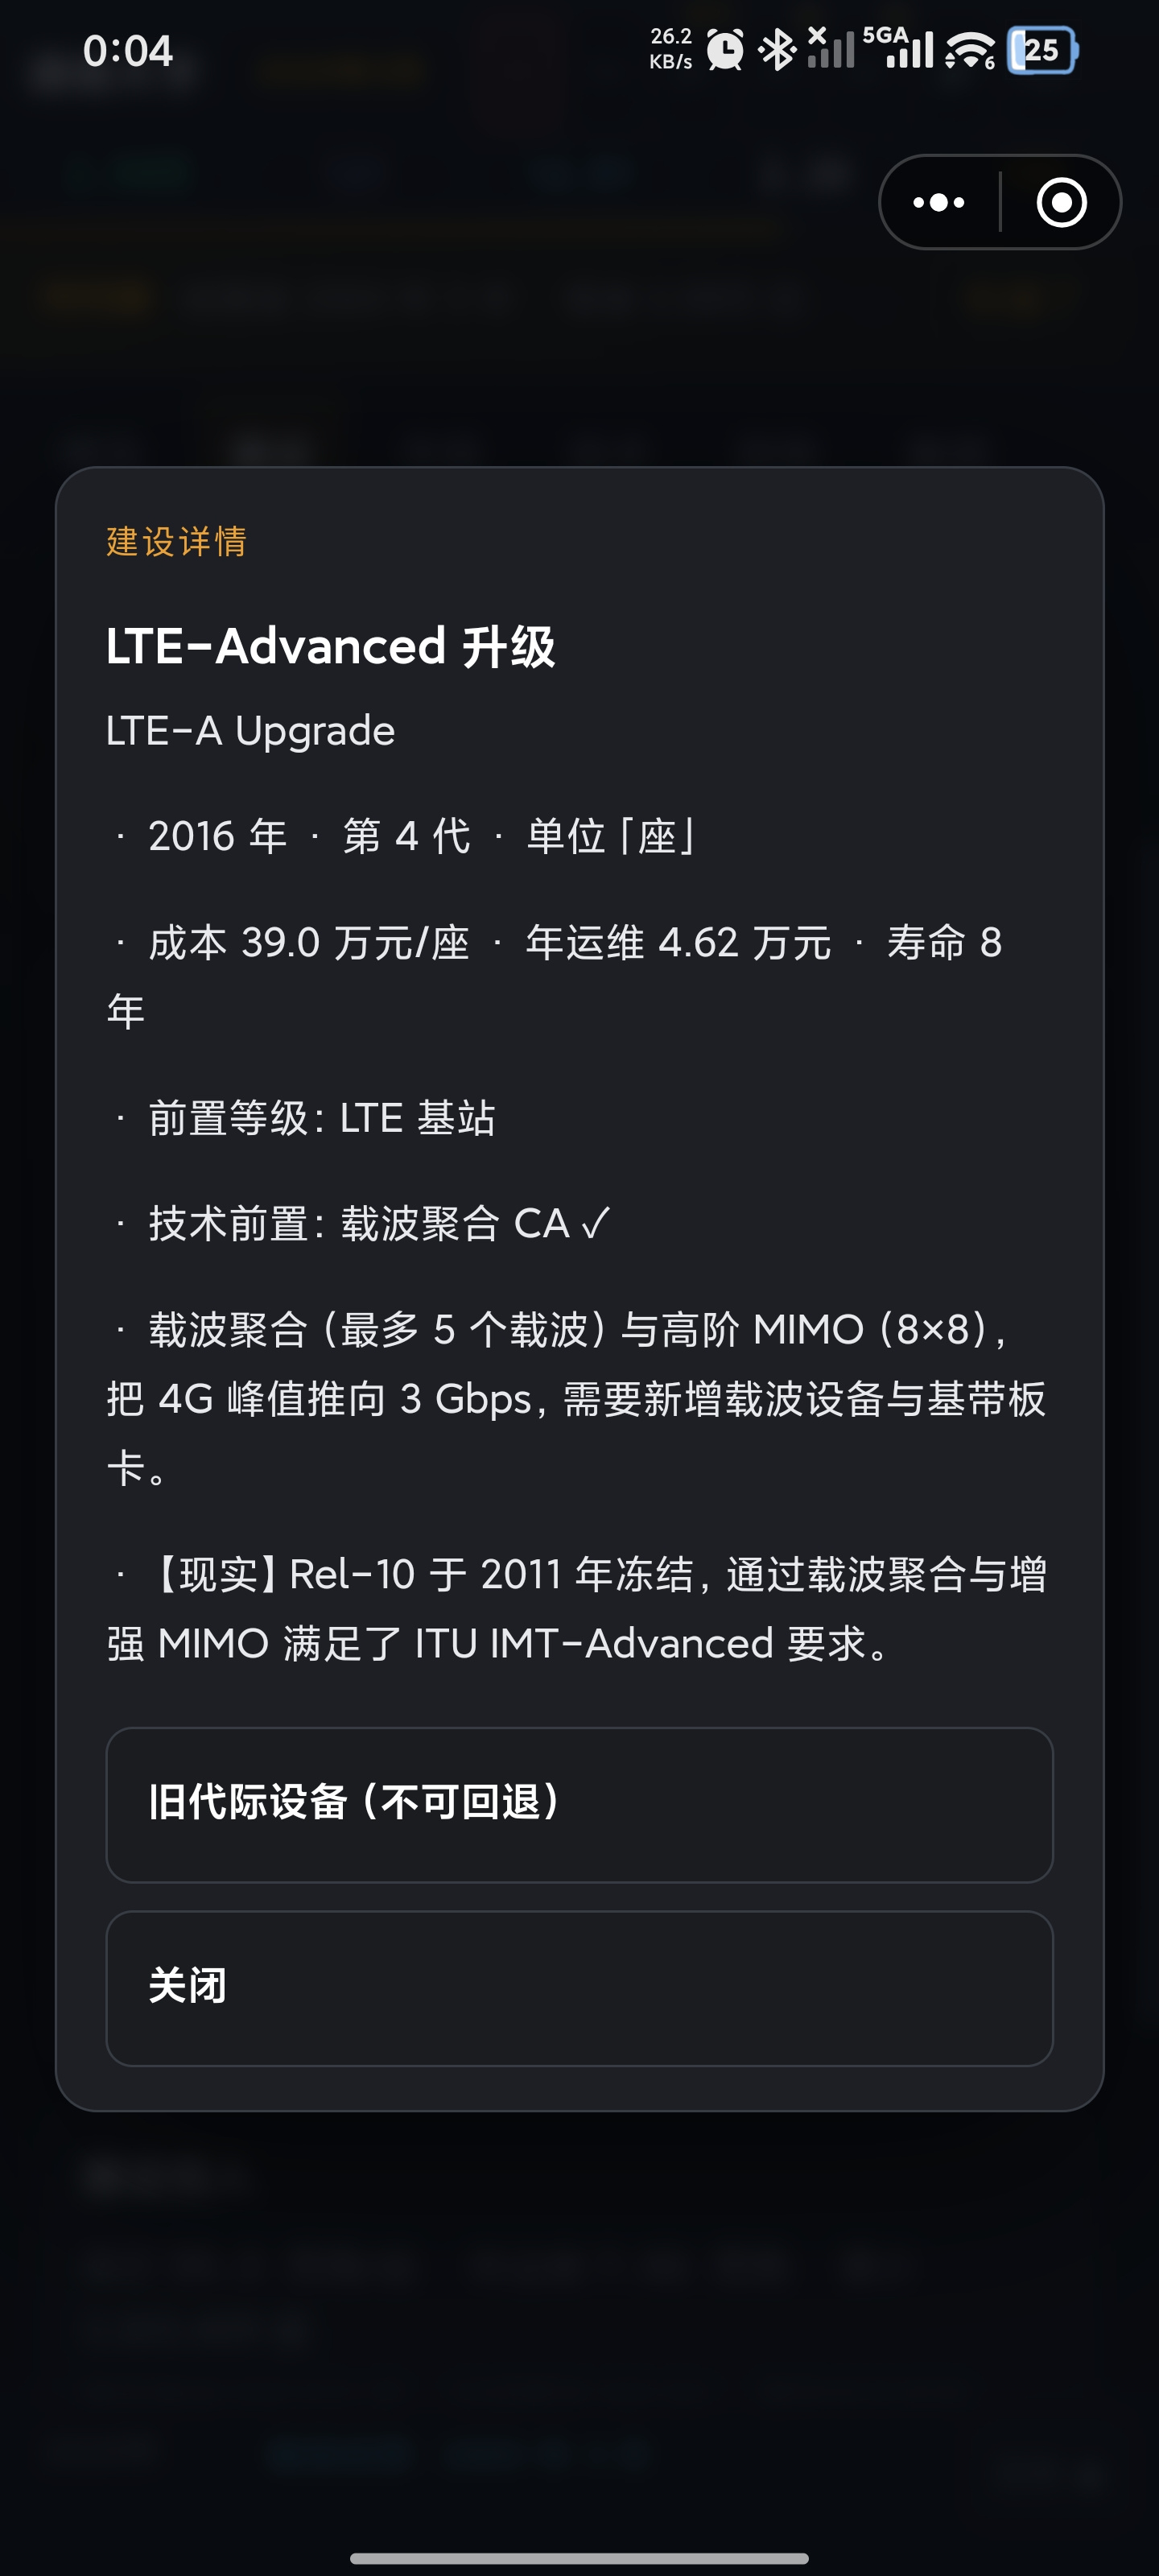1159x2576 pixels.
Task: Tap the Bluetooth status bar icon
Action: 776,49
